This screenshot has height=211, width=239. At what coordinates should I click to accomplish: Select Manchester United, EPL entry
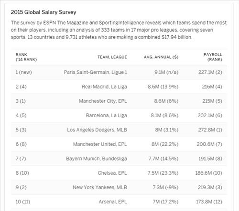pos(100,144)
